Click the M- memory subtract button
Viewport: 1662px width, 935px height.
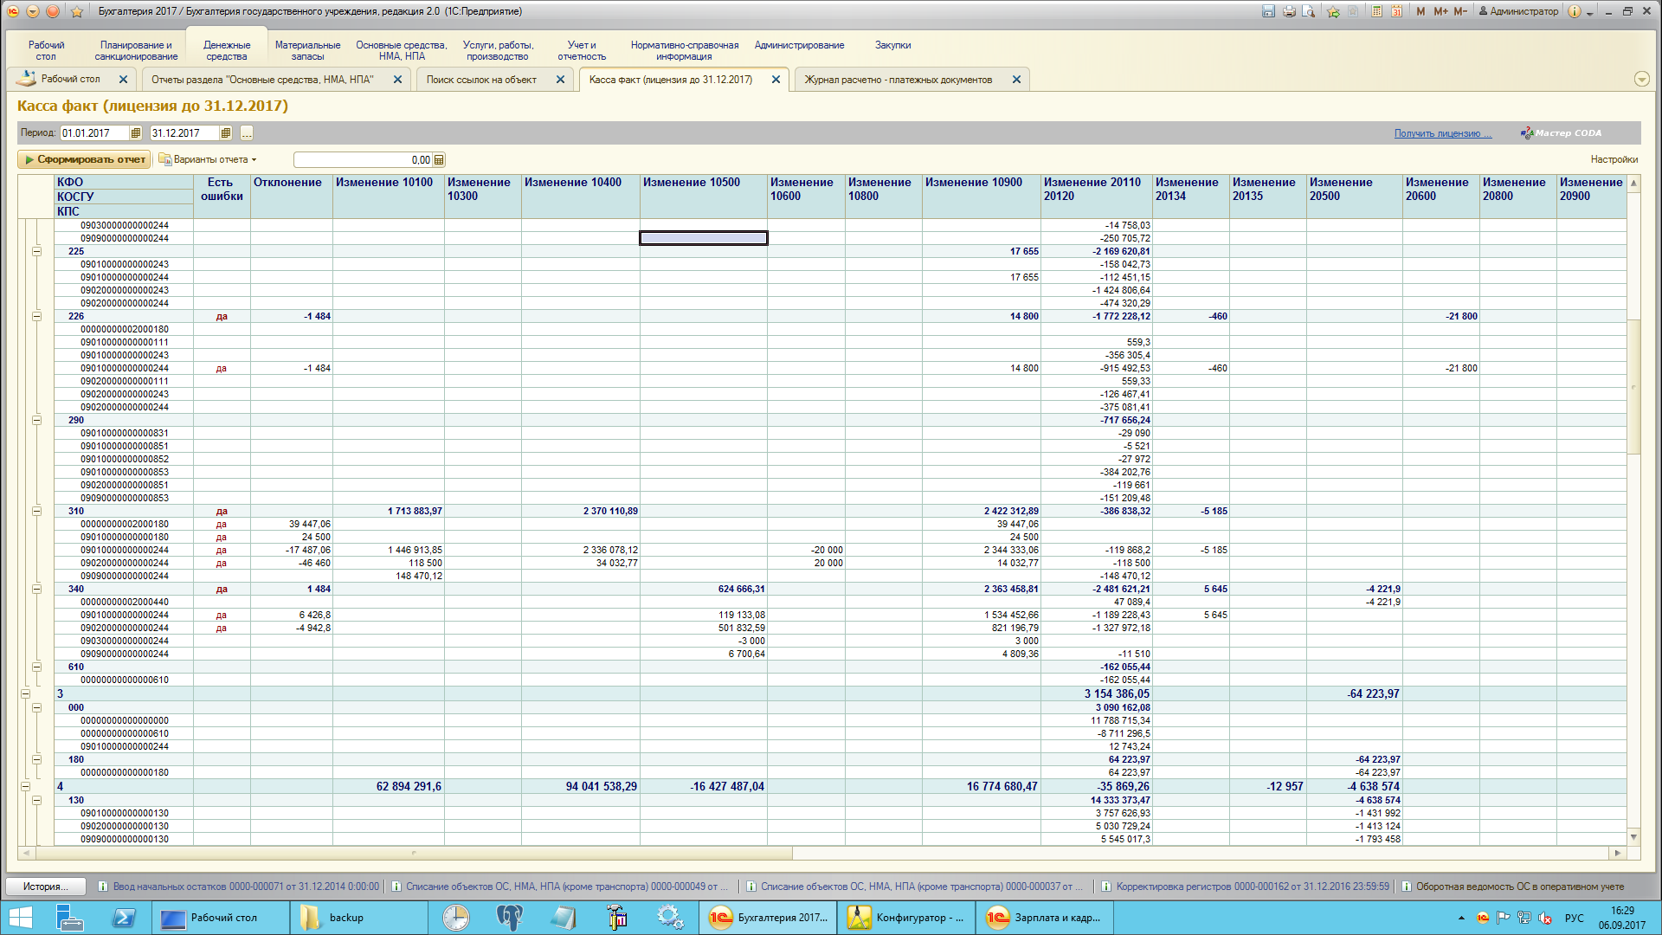(1460, 11)
